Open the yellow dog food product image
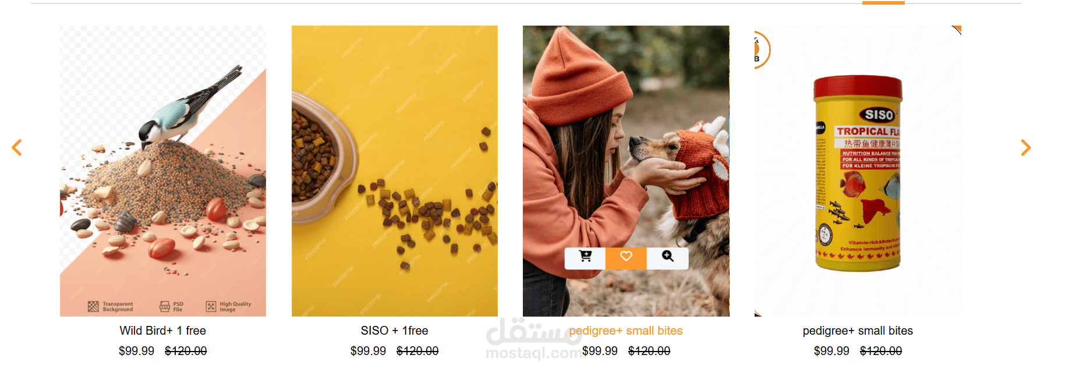Image resolution: width=1069 pixels, height=369 pixels. click(395, 171)
